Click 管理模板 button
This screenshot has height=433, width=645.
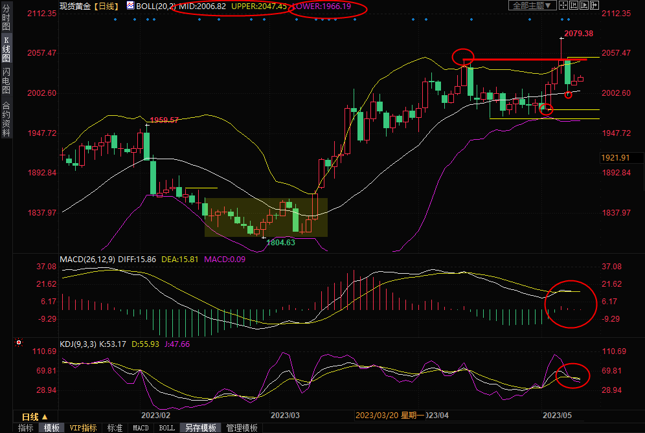click(242, 428)
